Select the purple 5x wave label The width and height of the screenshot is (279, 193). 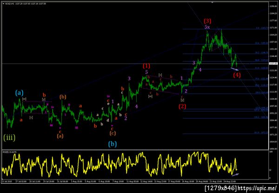[x=207, y=27]
